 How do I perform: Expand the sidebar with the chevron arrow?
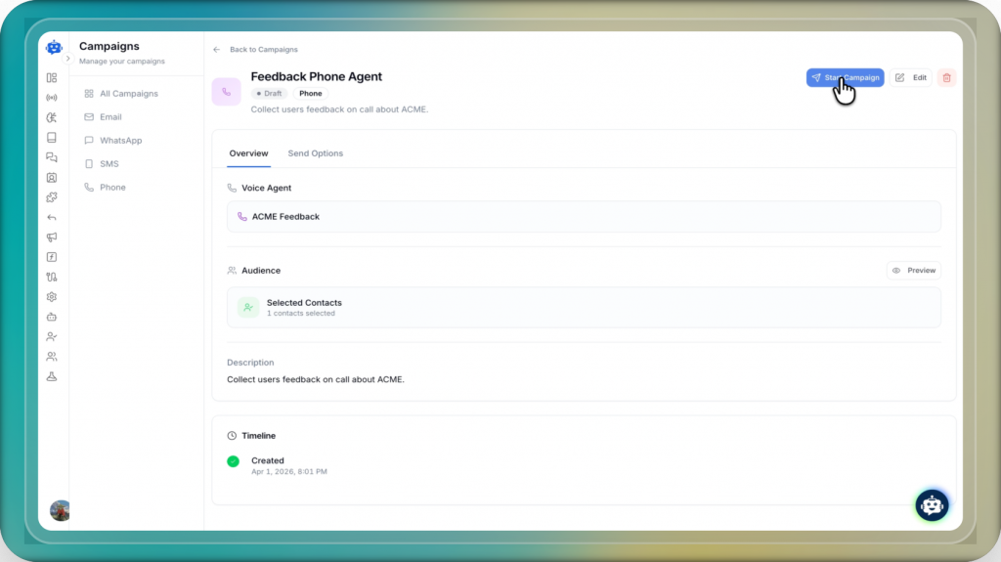click(67, 59)
